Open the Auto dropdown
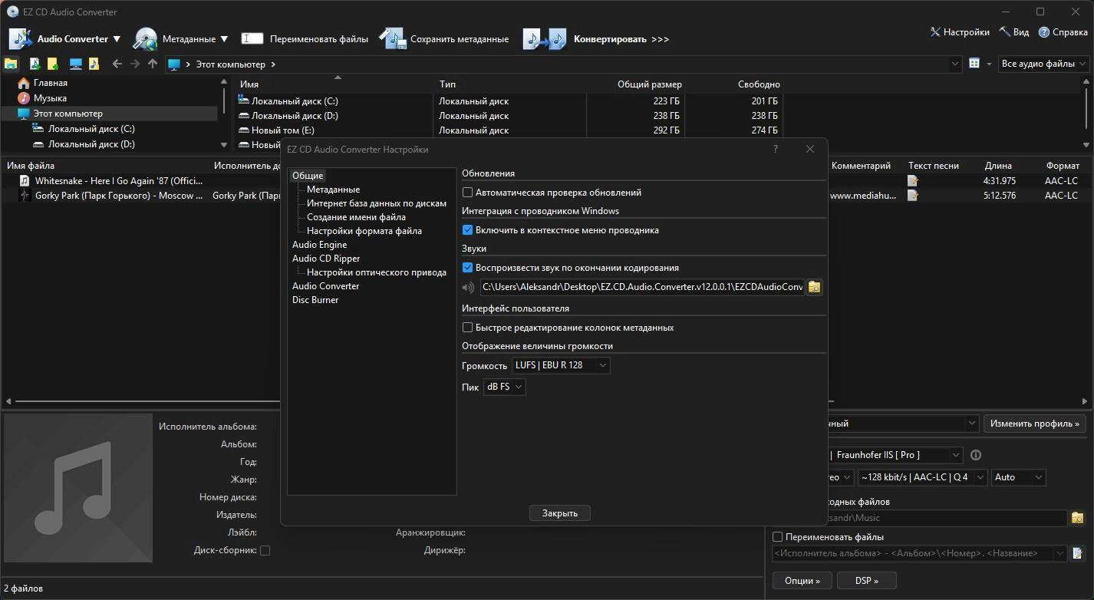This screenshot has height=600, width=1094. (x=1018, y=477)
